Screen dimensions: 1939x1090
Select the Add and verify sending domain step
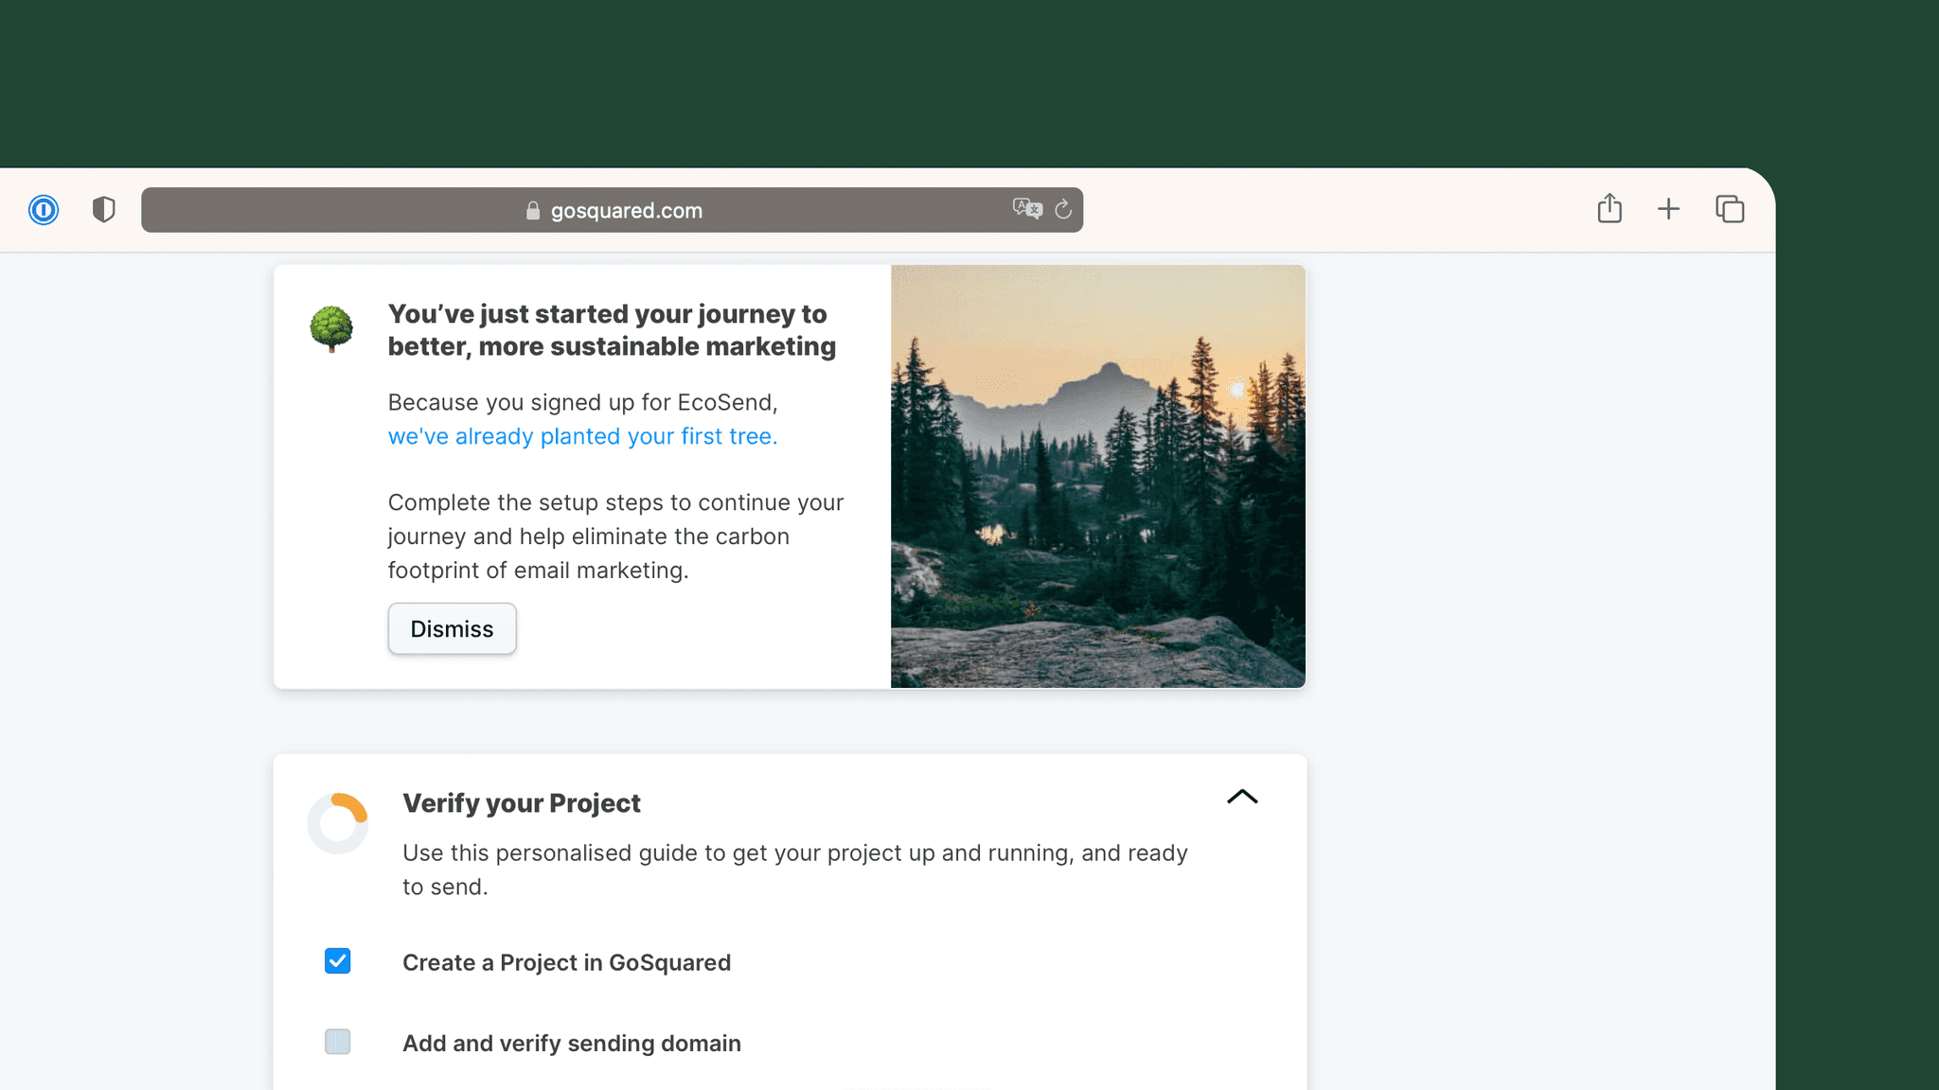click(x=572, y=1043)
